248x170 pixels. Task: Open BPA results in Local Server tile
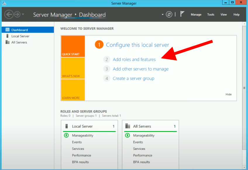[x=80, y=162]
